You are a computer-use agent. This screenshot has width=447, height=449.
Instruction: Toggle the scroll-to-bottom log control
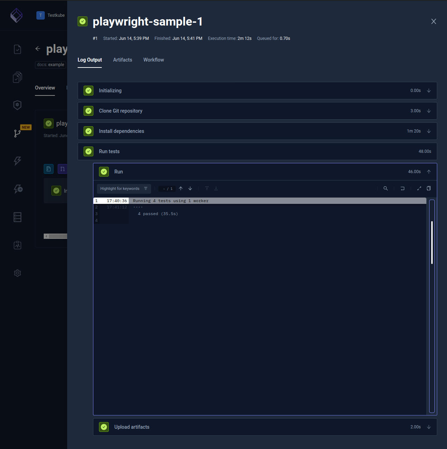(x=216, y=188)
